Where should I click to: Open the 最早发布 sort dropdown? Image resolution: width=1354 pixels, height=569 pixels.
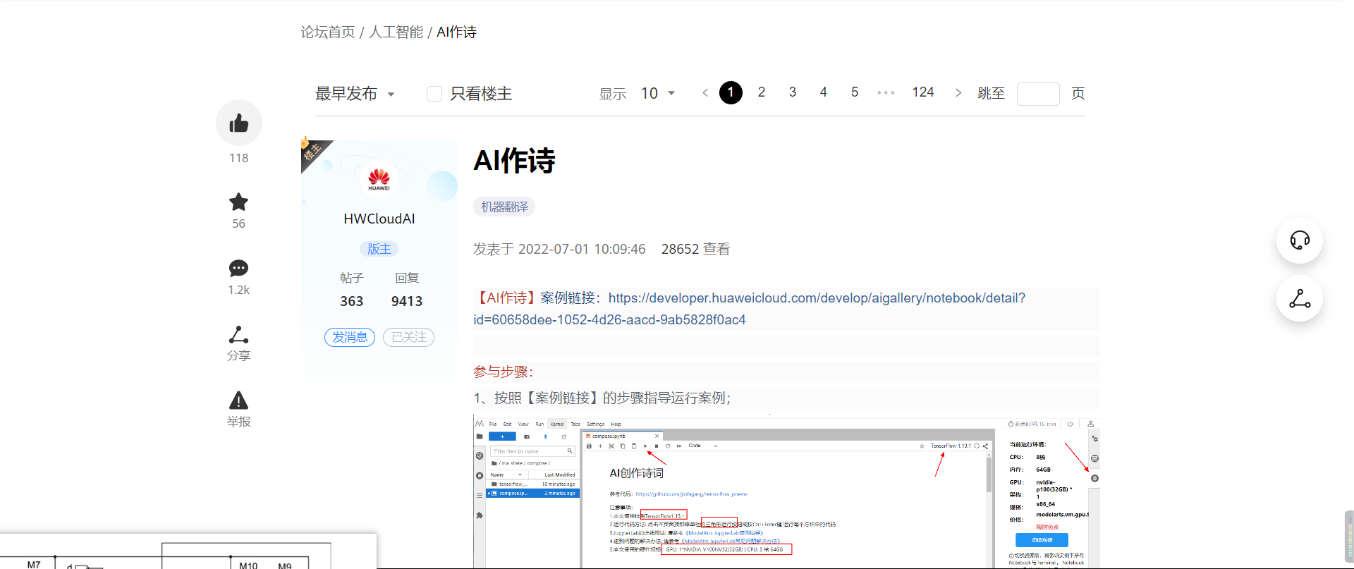(355, 94)
